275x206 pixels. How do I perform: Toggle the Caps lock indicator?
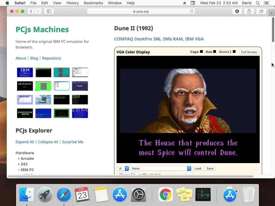coord(201,51)
